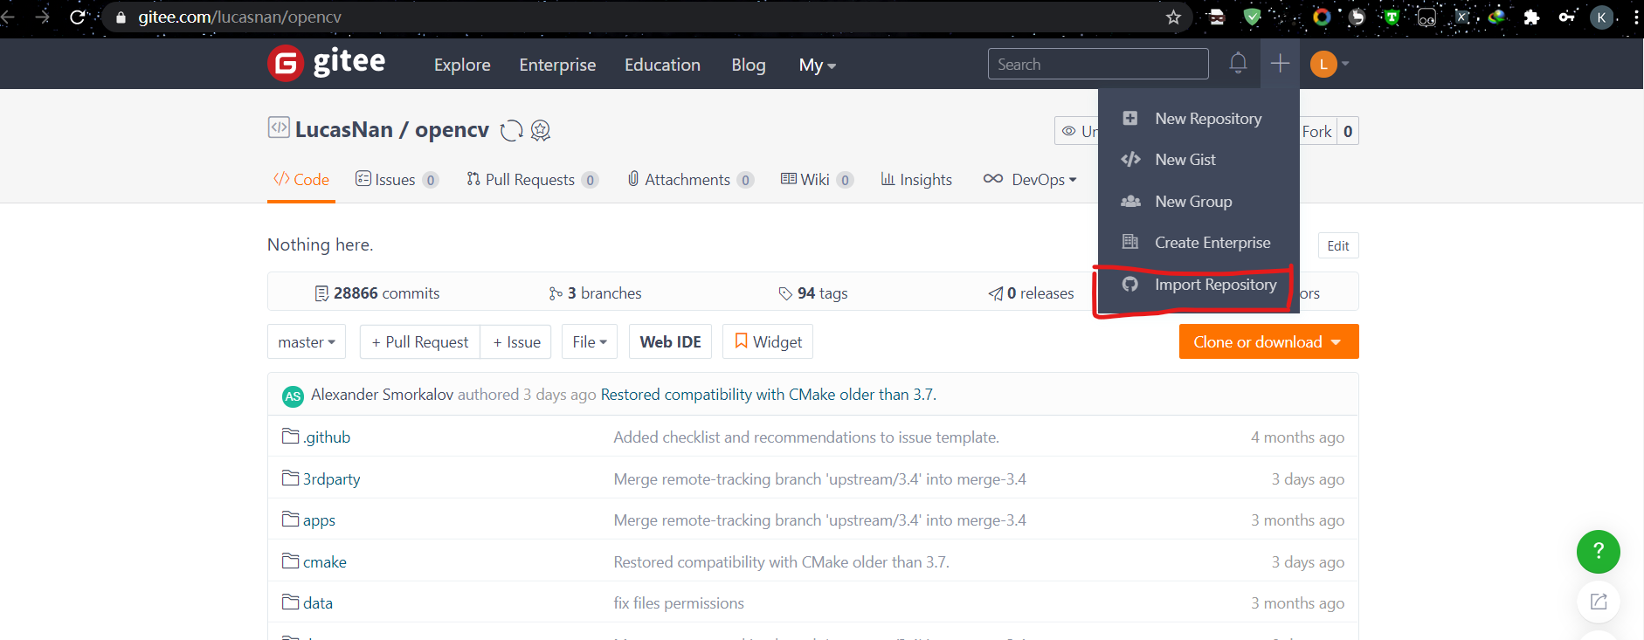
Task: View 94 tags
Action: coord(813,293)
